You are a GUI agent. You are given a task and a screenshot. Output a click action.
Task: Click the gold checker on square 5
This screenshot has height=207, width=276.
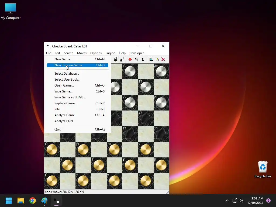[x=161, y=165]
